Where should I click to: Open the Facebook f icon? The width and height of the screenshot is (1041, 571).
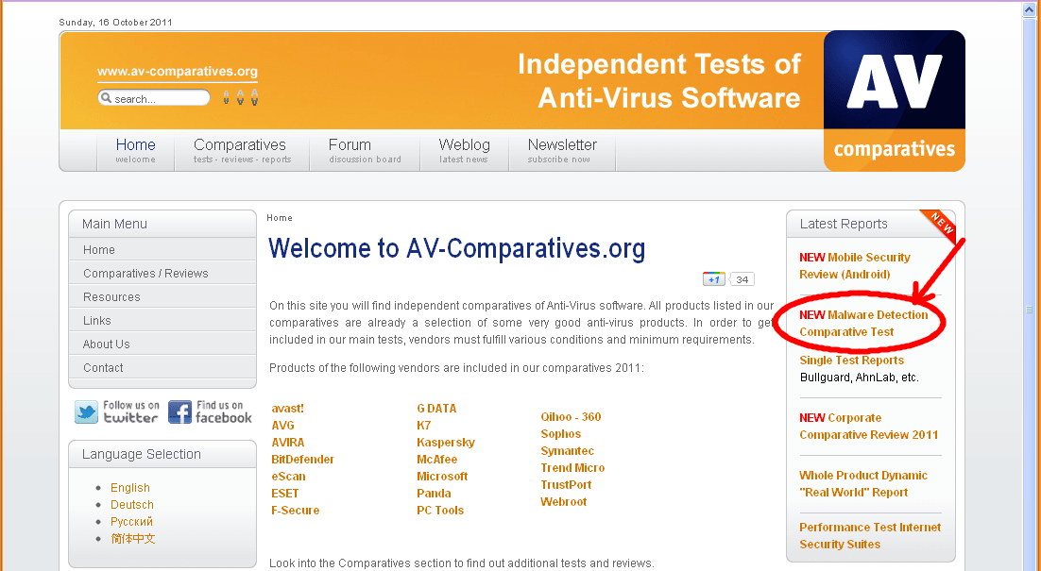coord(179,411)
